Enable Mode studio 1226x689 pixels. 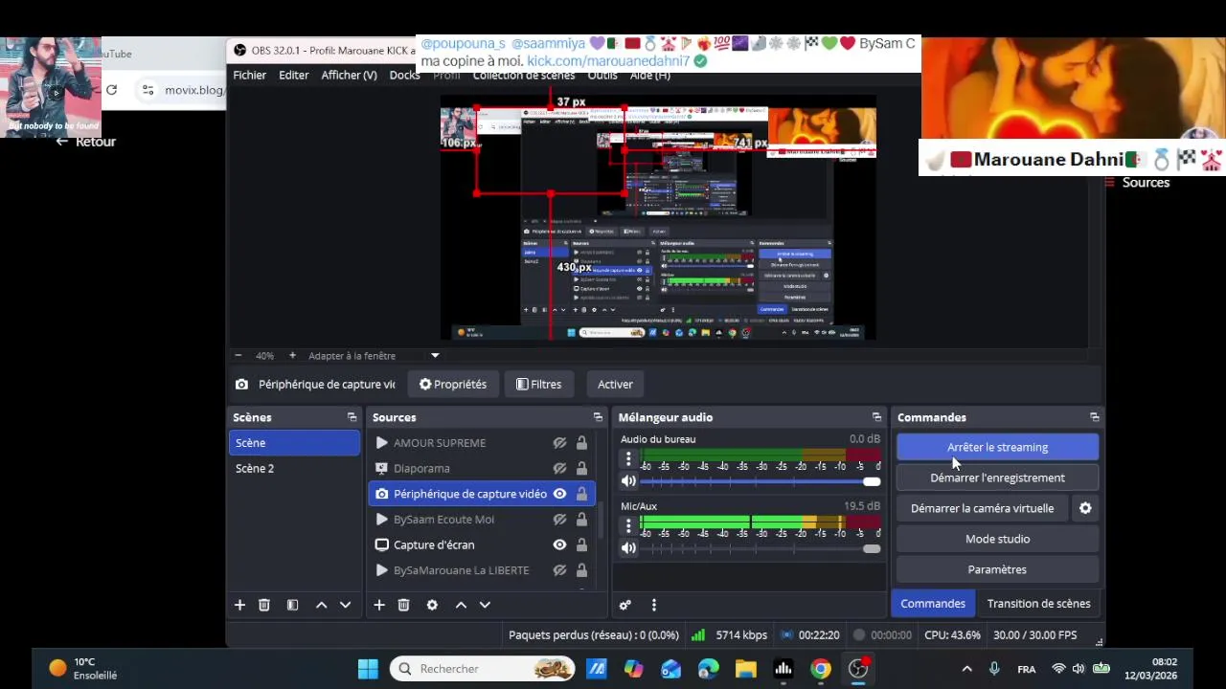click(997, 539)
